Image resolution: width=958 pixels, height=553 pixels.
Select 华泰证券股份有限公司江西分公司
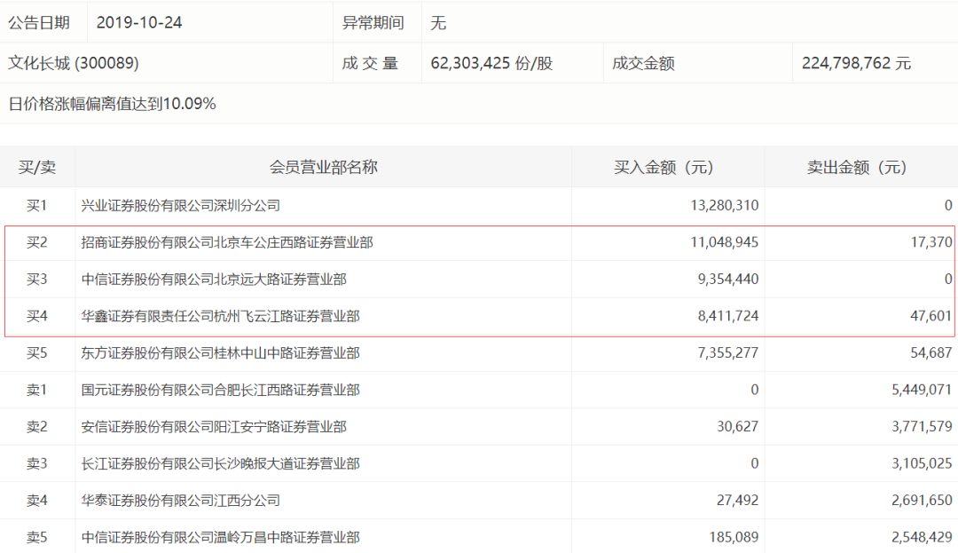pos(181,501)
